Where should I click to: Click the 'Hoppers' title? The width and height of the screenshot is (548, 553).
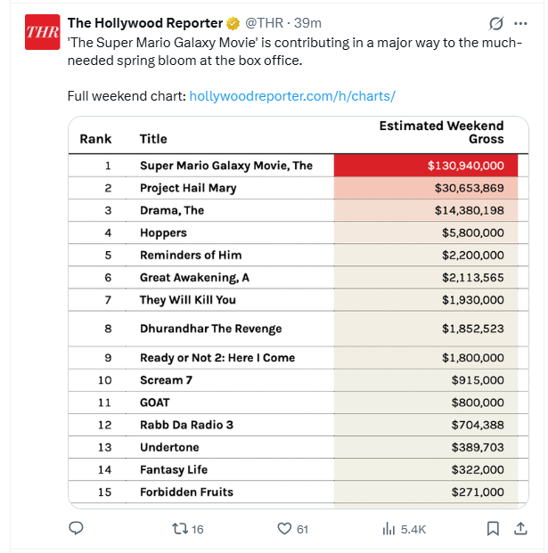click(x=163, y=232)
